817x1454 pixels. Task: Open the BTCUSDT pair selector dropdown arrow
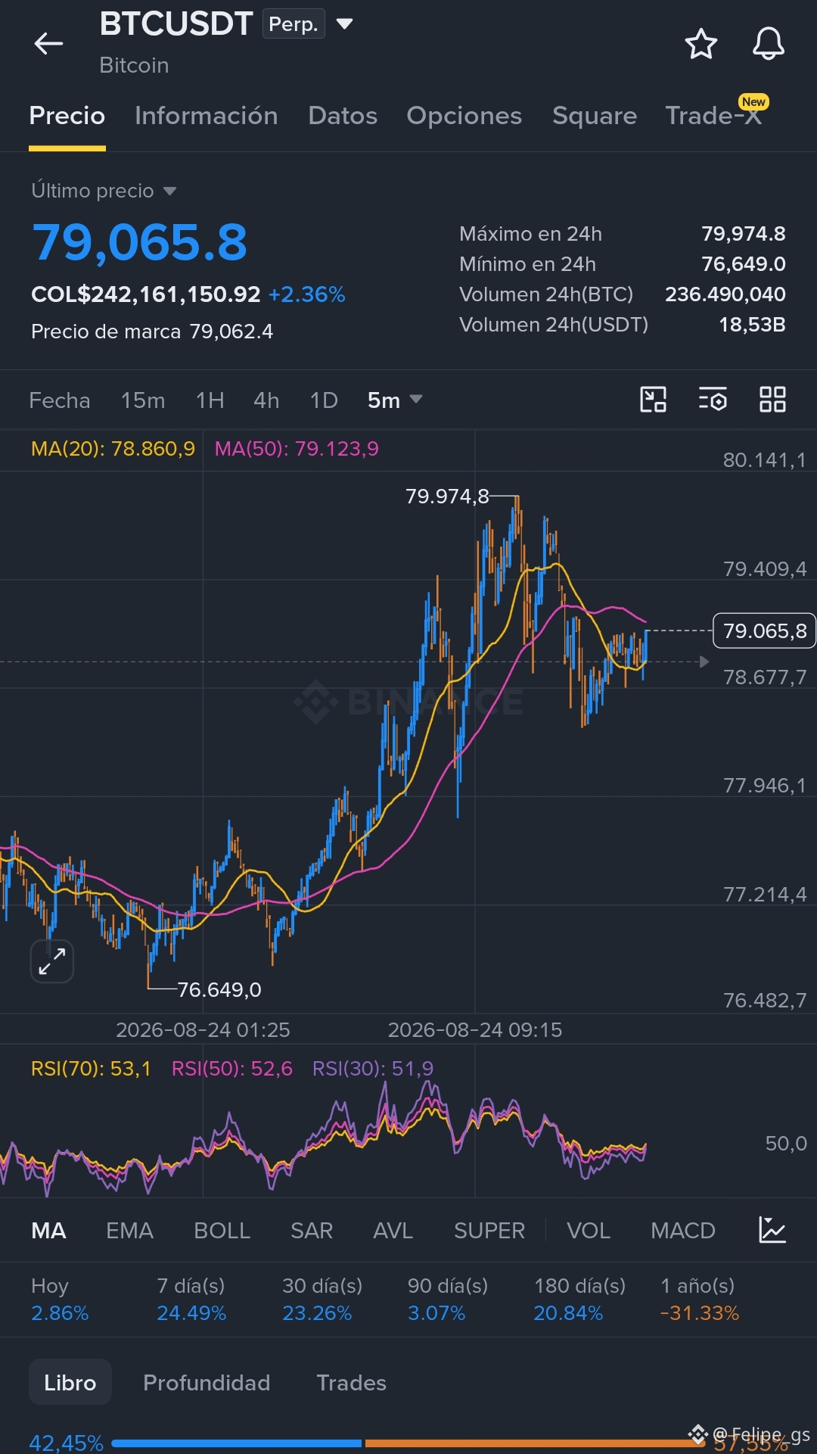[344, 24]
